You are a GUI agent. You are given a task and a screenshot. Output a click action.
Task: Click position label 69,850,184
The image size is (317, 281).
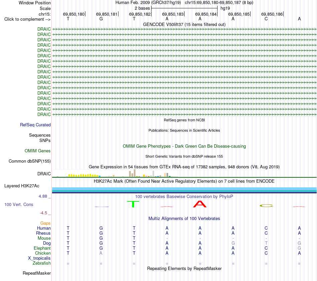[x=206, y=14]
